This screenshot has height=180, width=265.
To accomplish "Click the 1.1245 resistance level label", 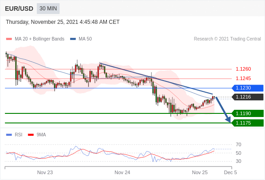I will coord(243,79).
